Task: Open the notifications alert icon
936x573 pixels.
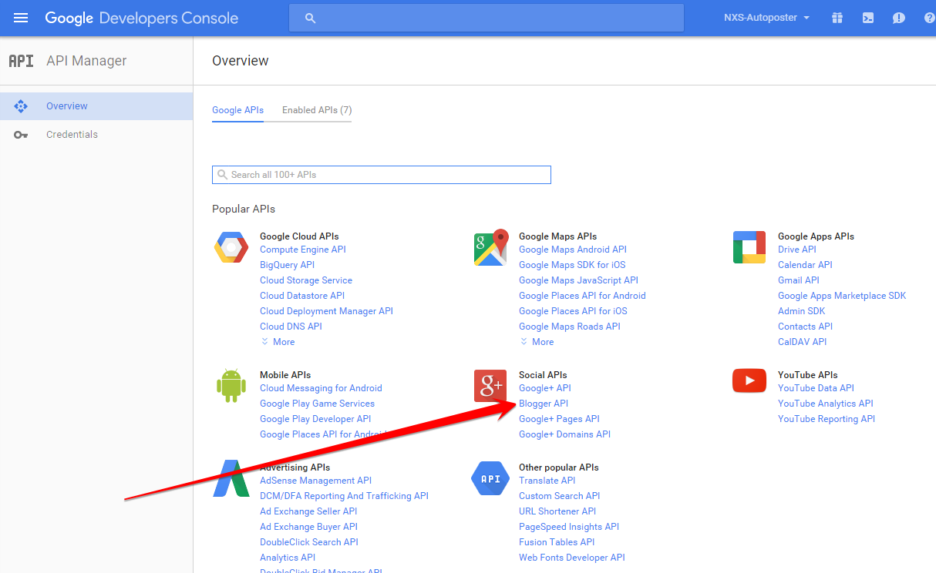Action: pos(899,18)
